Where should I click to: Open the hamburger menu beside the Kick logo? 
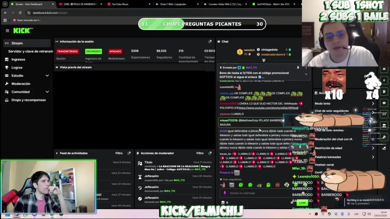pos(7,31)
